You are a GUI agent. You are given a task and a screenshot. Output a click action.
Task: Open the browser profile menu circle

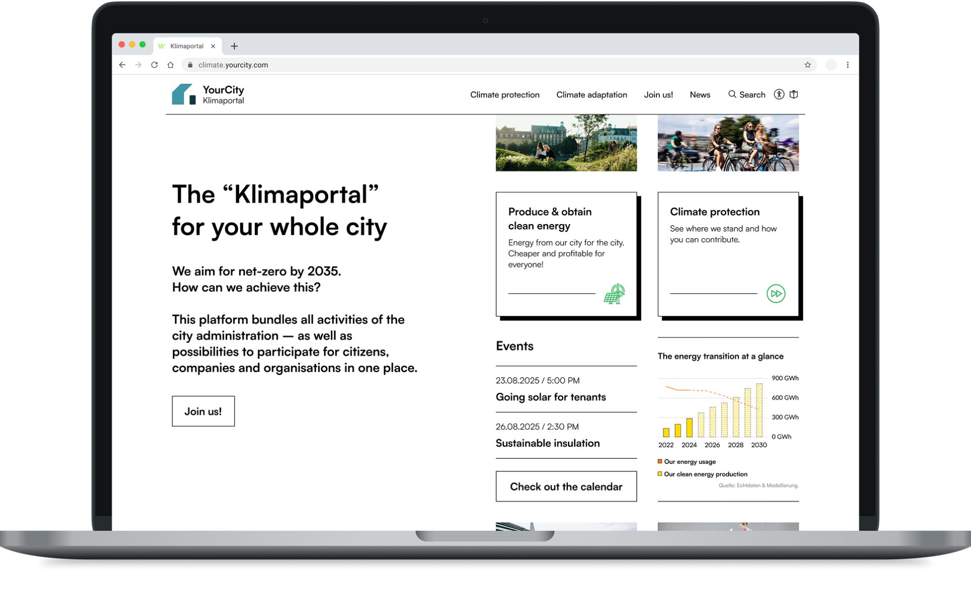pyautogui.click(x=831, y=65)
